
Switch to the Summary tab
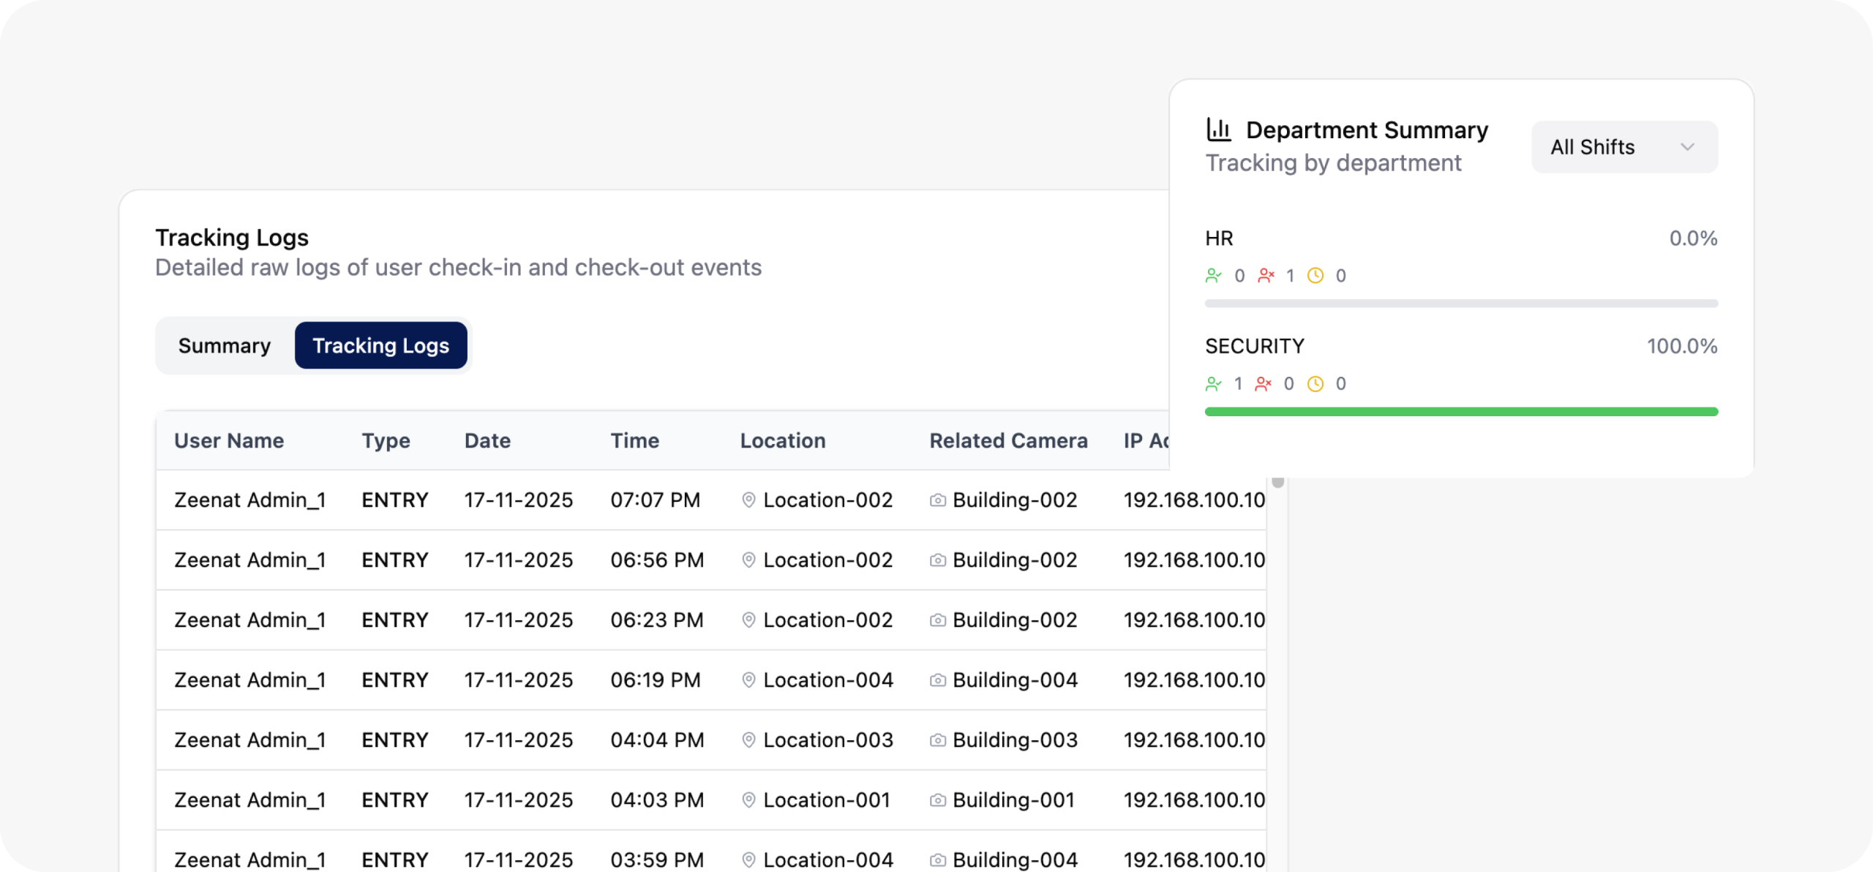tap(224, 345)
